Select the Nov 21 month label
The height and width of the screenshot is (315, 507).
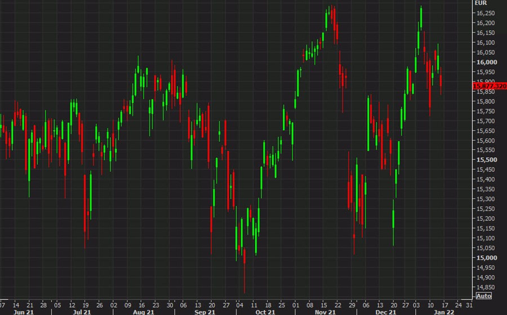[325, 312]
